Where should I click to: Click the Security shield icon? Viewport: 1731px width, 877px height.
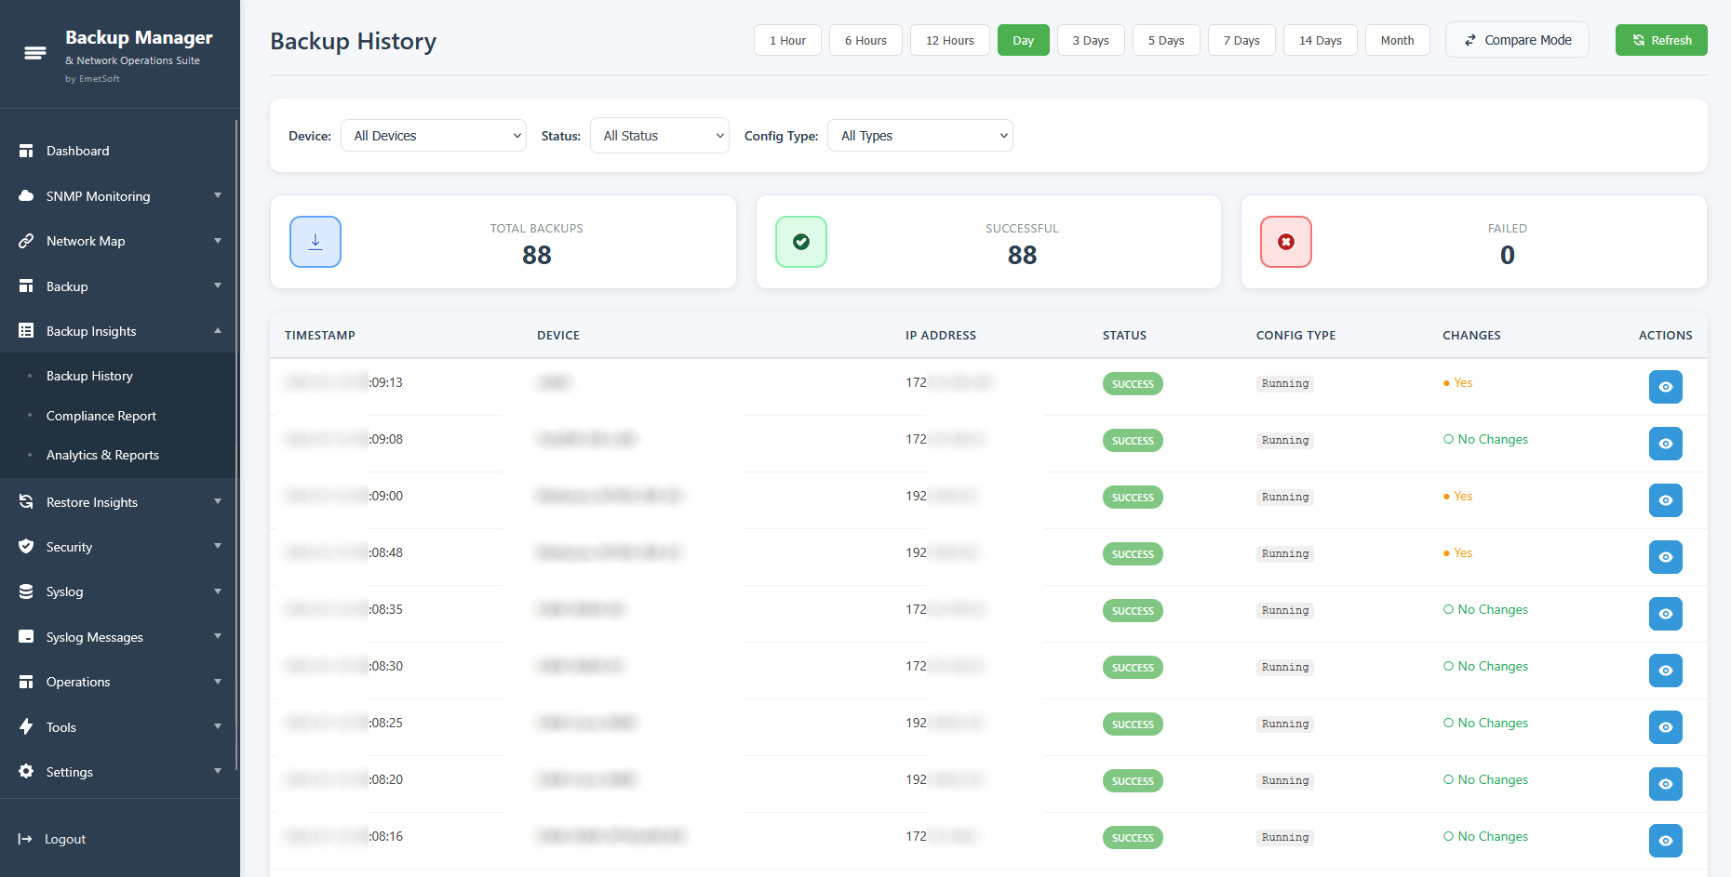click(26, 547)
